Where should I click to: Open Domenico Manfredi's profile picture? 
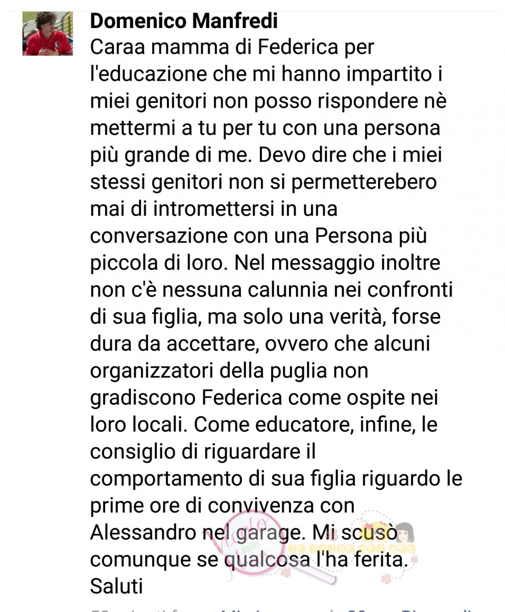tap(47, 33)
